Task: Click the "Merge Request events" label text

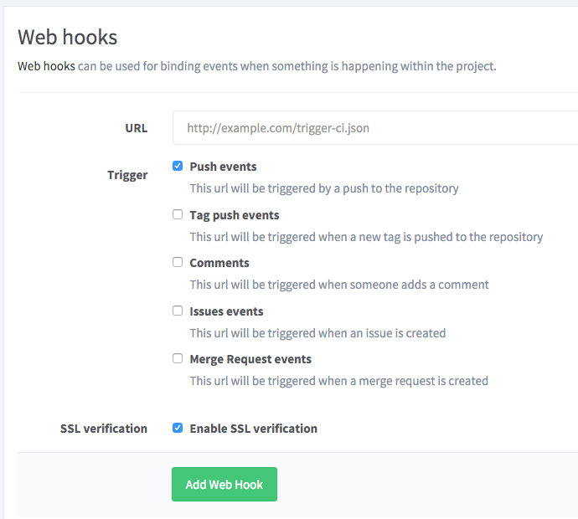Action: pos(250,359)
